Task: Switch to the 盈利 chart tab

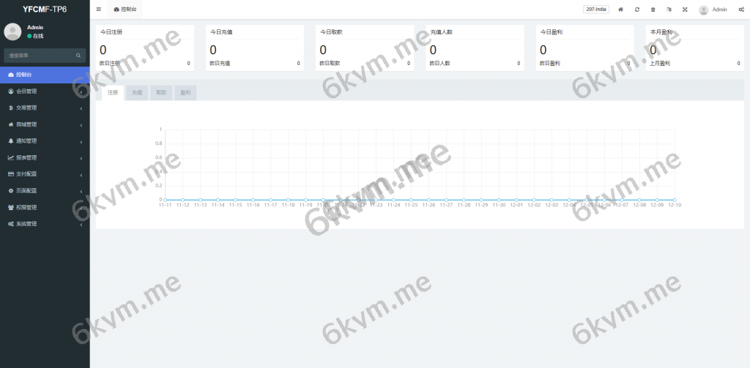Action: [x=185, y=93]
